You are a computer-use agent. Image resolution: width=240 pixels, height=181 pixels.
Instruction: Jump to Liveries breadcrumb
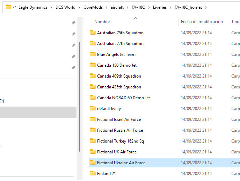point(160,7)
